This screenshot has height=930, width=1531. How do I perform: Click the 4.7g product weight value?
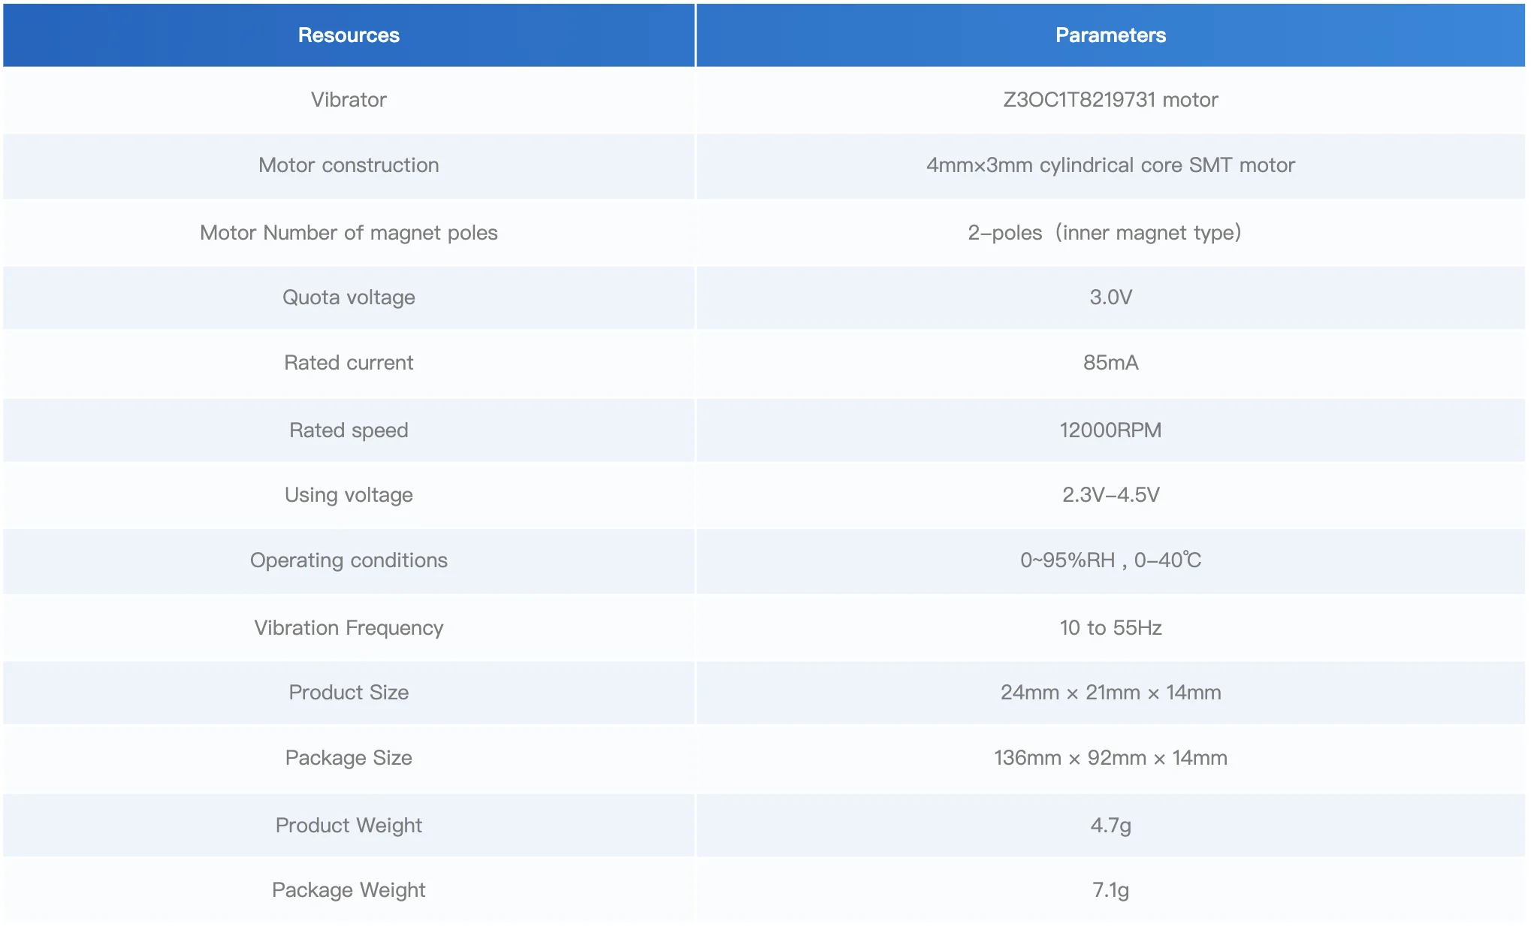point(1110,826)
